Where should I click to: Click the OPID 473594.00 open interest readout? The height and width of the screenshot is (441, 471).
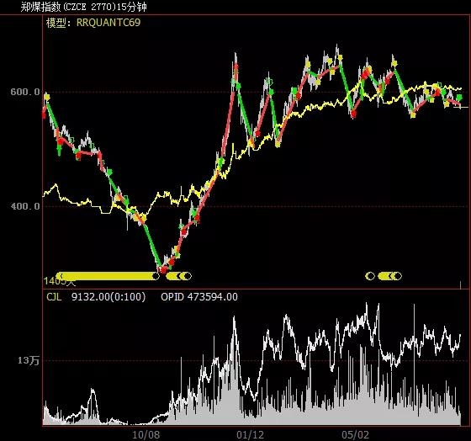(x=199, y=297)
